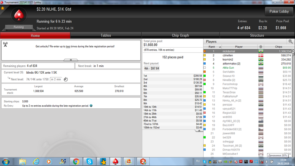
Task: Click orange color tag next to nickdumal
Action: pos(205,51)
